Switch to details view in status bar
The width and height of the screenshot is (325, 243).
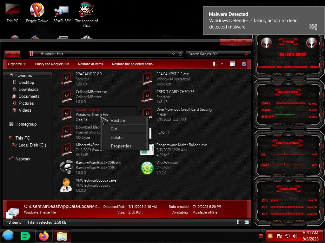coord(239,222)
